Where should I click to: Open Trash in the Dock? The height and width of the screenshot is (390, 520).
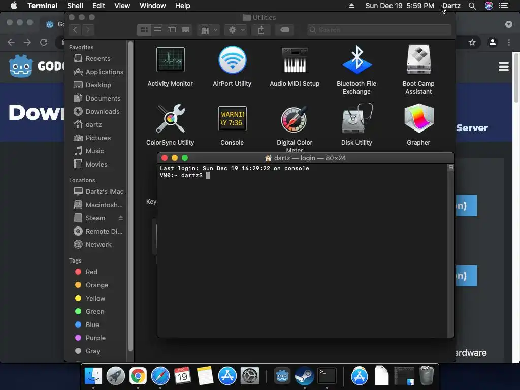click(x=427, y=375)
